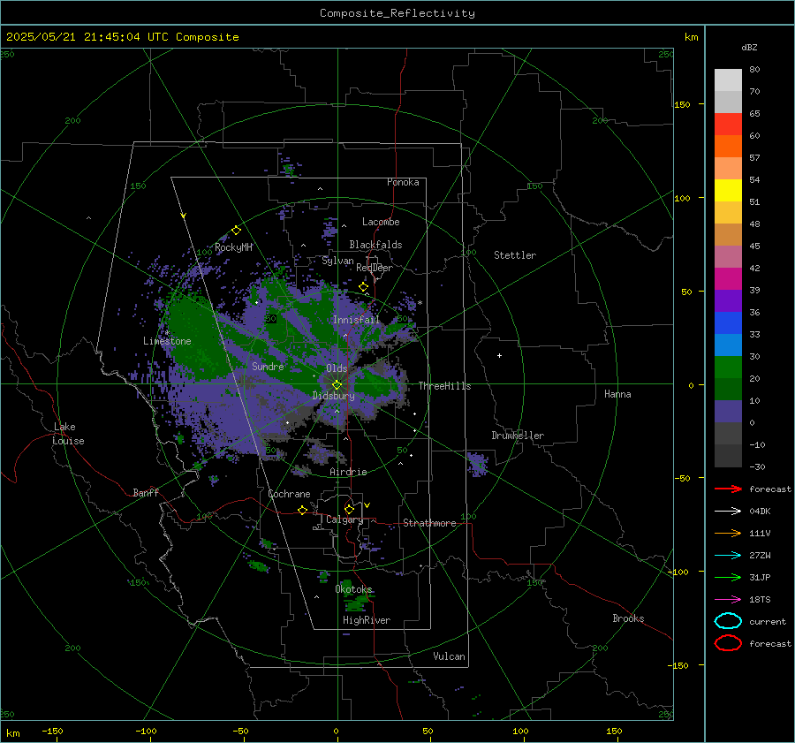Image resolution: width=795 pixels, height=743 pixels.
Task: Select the 04DK legend label
Action: pyautogui.click(x=760, y=512)
